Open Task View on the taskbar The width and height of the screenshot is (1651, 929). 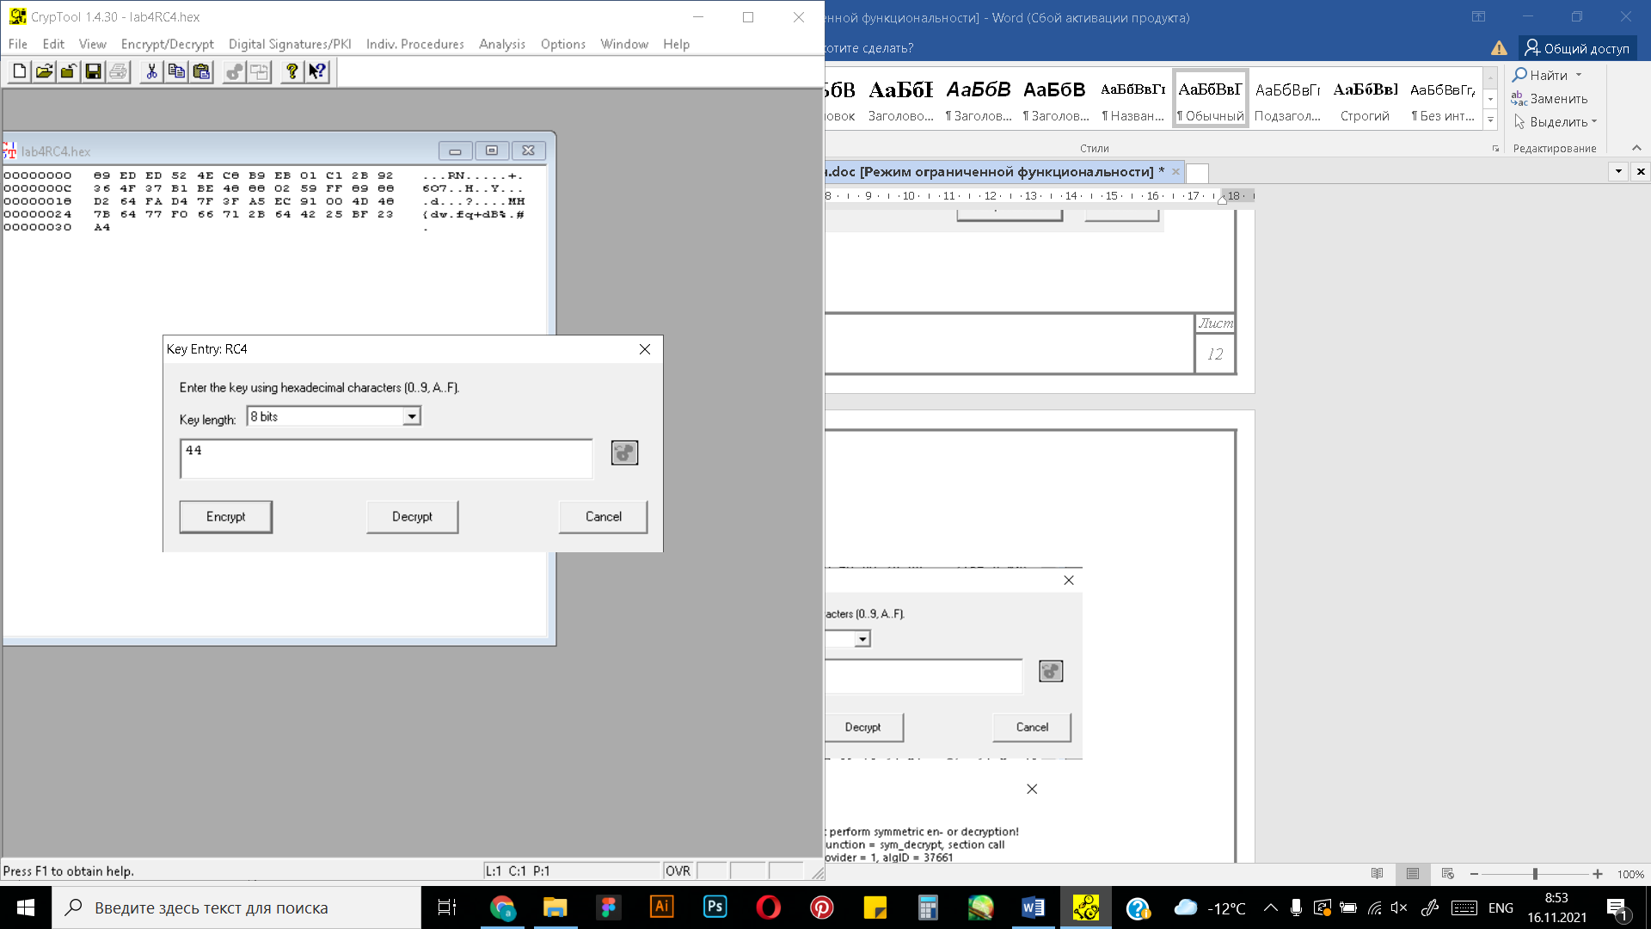[x=447, y=907]
